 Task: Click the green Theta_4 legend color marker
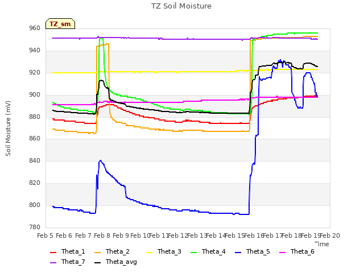click(x=193, y=253)
